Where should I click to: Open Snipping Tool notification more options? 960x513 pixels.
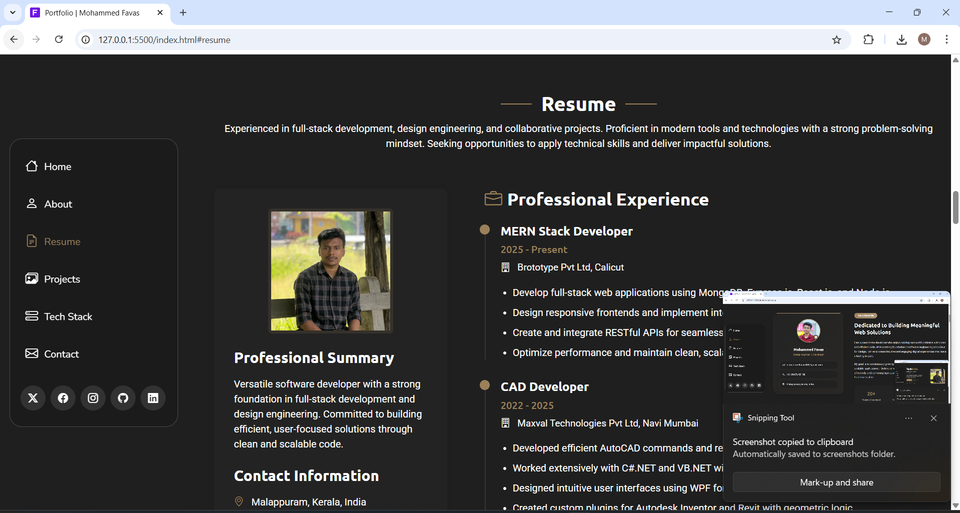coord(908,418)
